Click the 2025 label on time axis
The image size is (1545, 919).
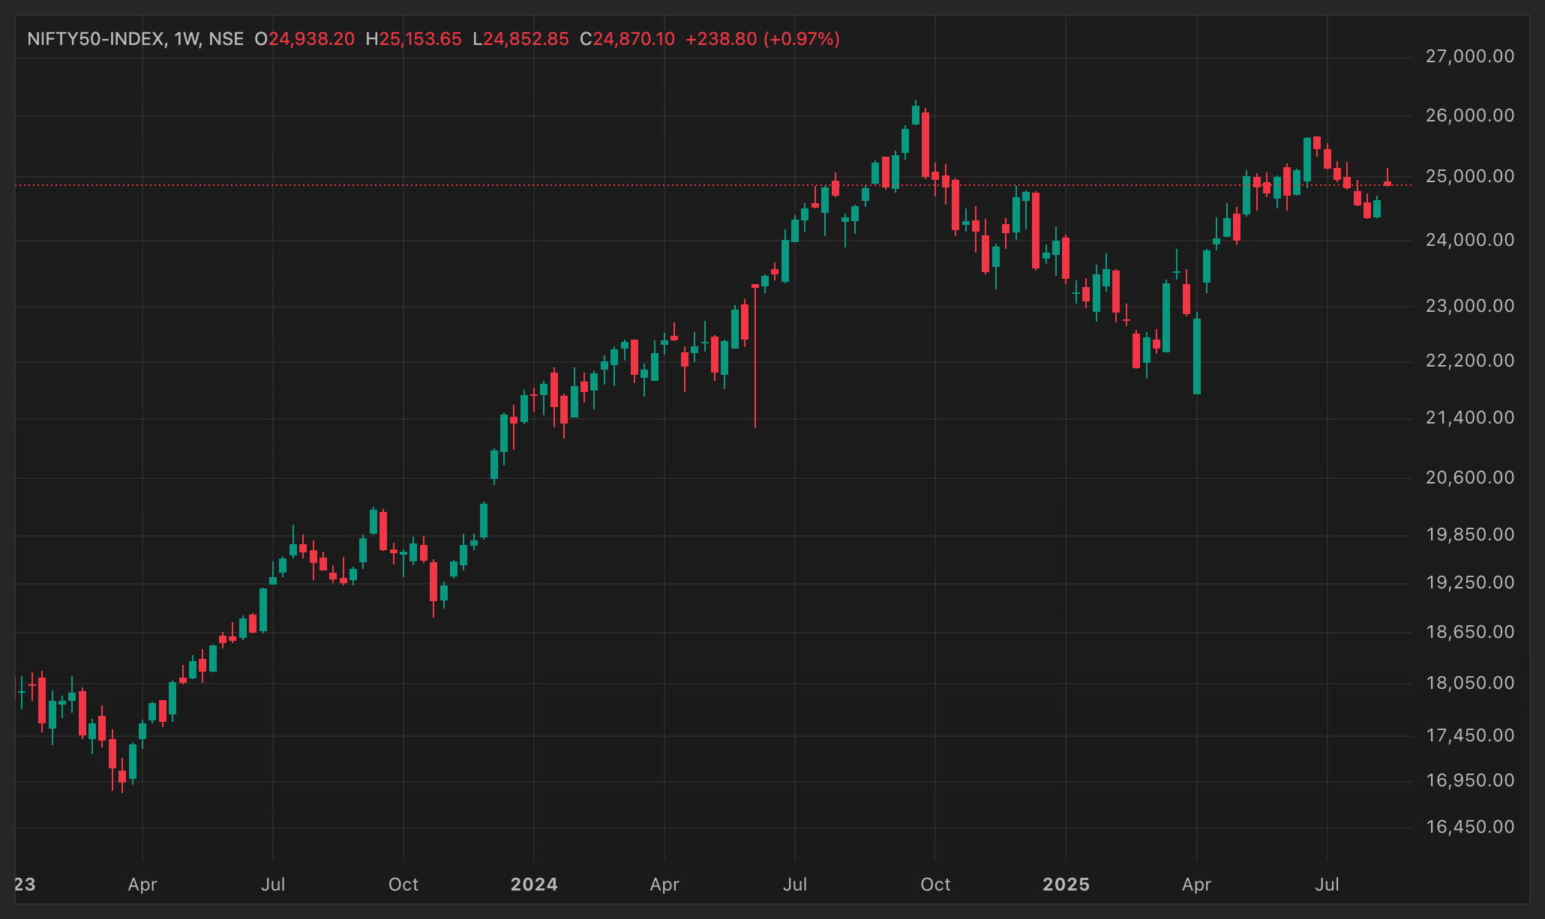(1066, 885)
